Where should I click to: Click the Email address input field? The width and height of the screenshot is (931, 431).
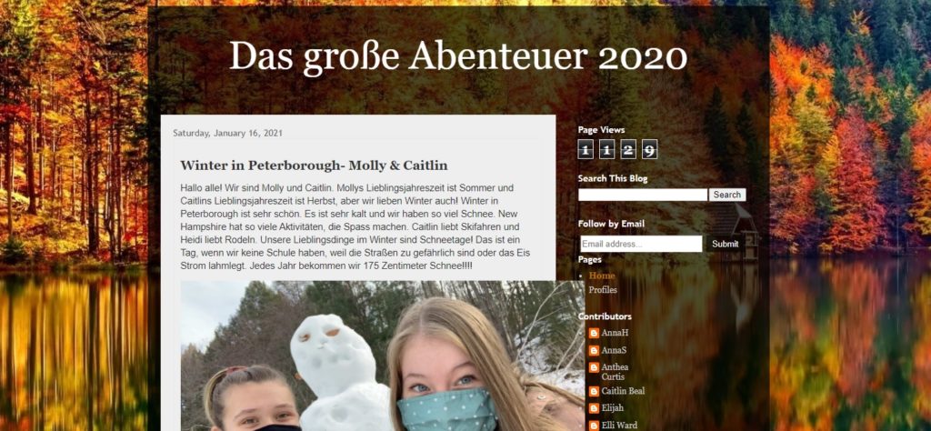pyautogui.click(x=641, y=244)
